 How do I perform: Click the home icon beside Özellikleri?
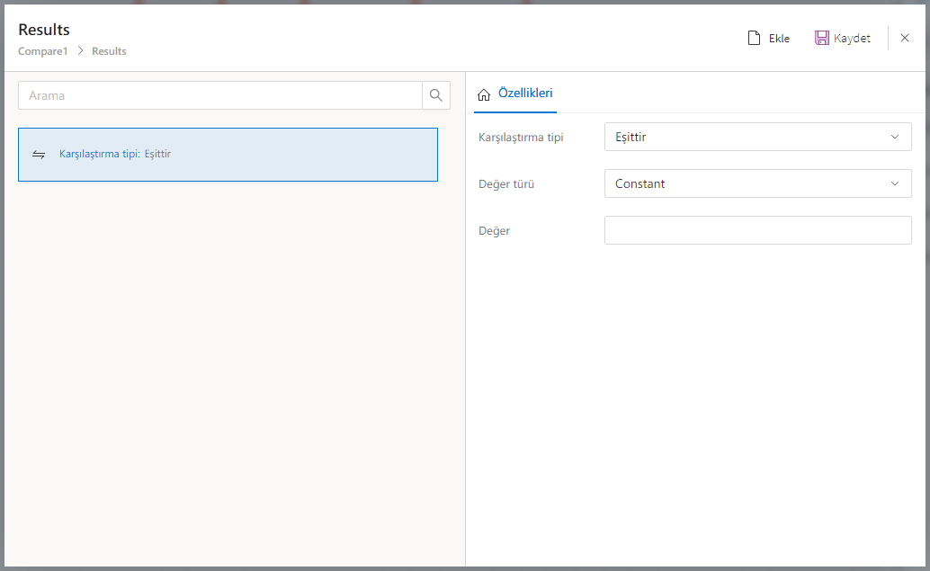[484, 94]
